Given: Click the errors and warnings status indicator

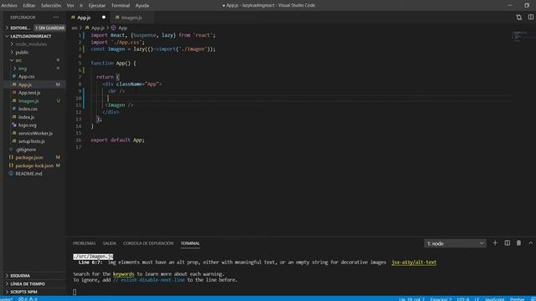Looking at the screenshot, I should point(28,299).
